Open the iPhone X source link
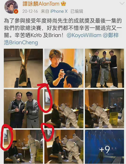 pyautogui.click(x=59, y=11)
